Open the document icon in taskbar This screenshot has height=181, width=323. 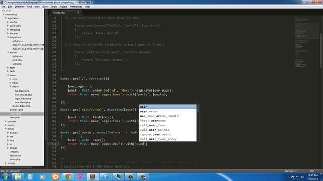pyautogui.click(x=30, y=177)
